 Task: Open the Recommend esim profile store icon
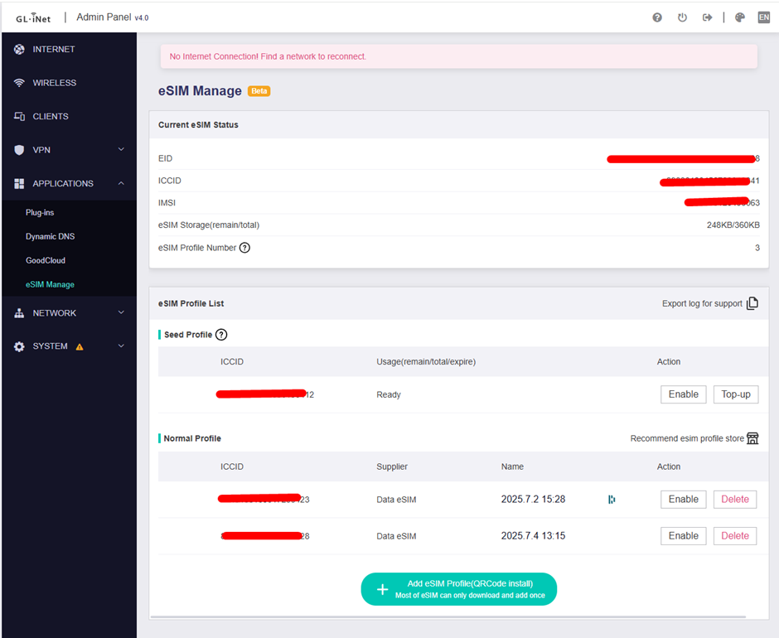tap(752, 438)
